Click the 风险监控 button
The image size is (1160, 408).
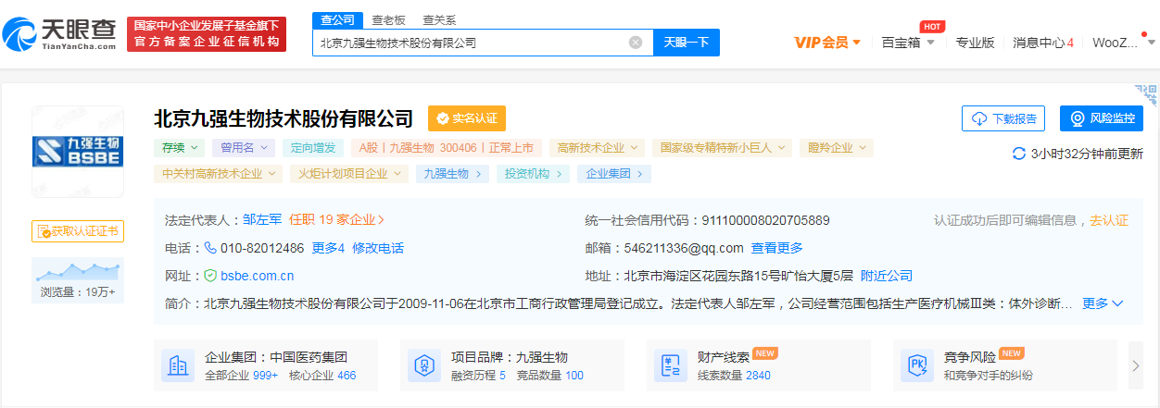(1102, 118)
